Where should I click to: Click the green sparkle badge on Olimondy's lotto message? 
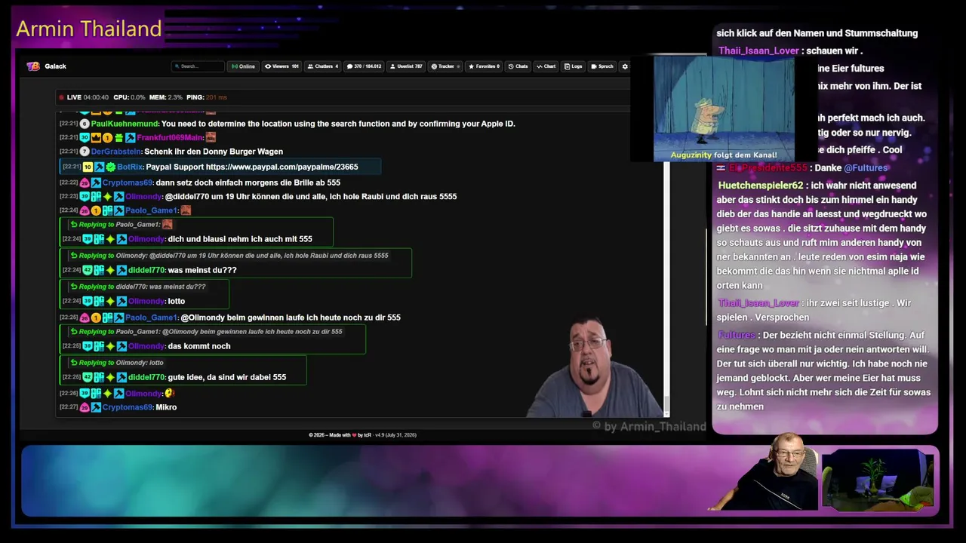pos(110,301)
